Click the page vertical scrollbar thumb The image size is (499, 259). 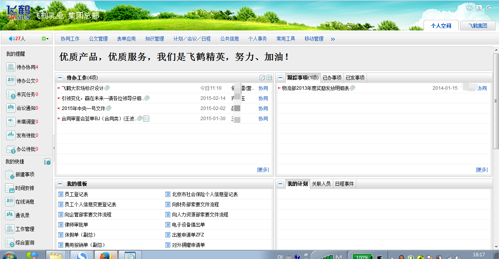point(496,101)
